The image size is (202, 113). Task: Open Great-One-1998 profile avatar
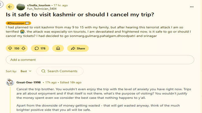(10, 82)
